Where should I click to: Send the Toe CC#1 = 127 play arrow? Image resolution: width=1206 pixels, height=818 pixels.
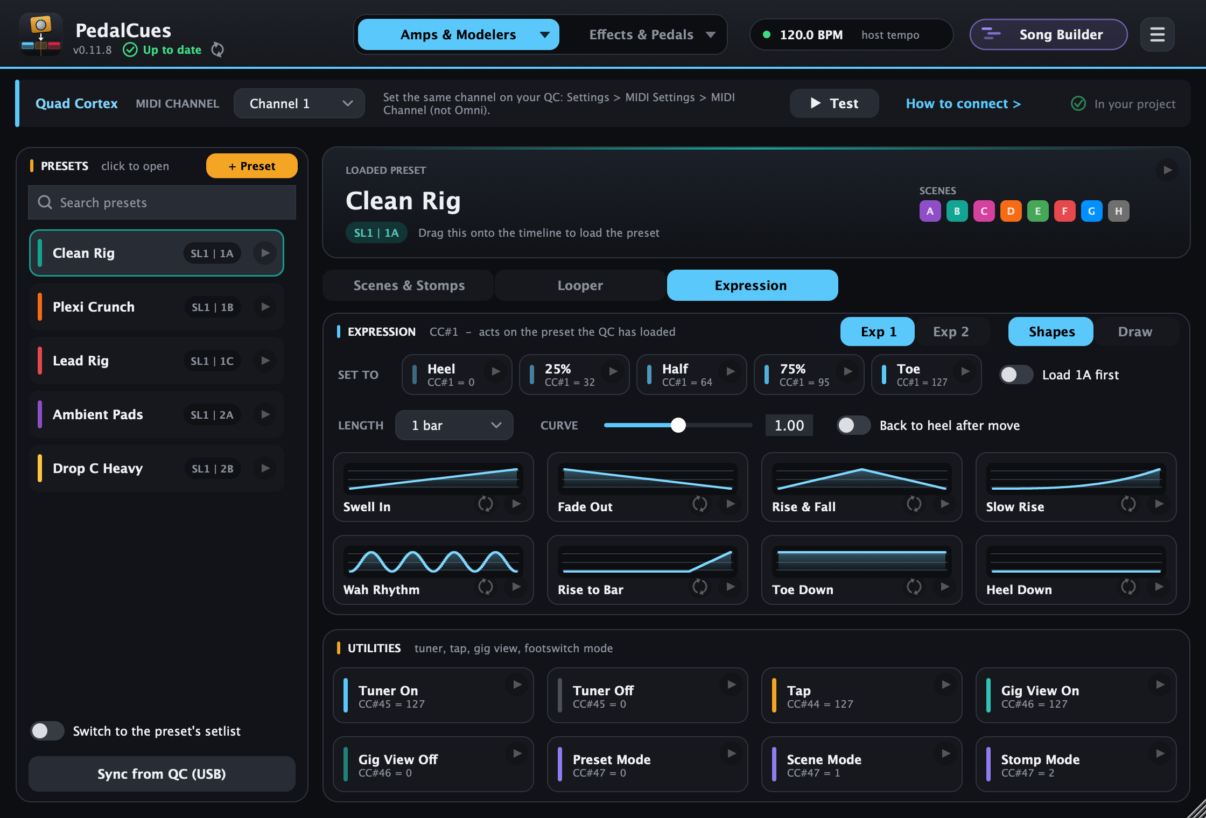965,371
